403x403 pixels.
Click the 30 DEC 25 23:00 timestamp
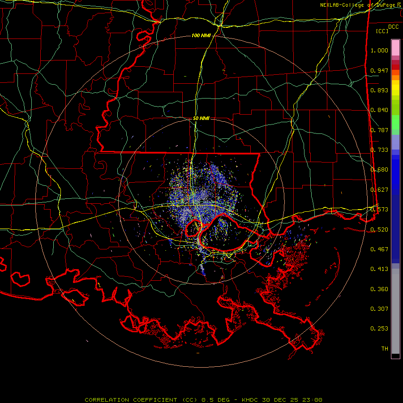[292, 400]
